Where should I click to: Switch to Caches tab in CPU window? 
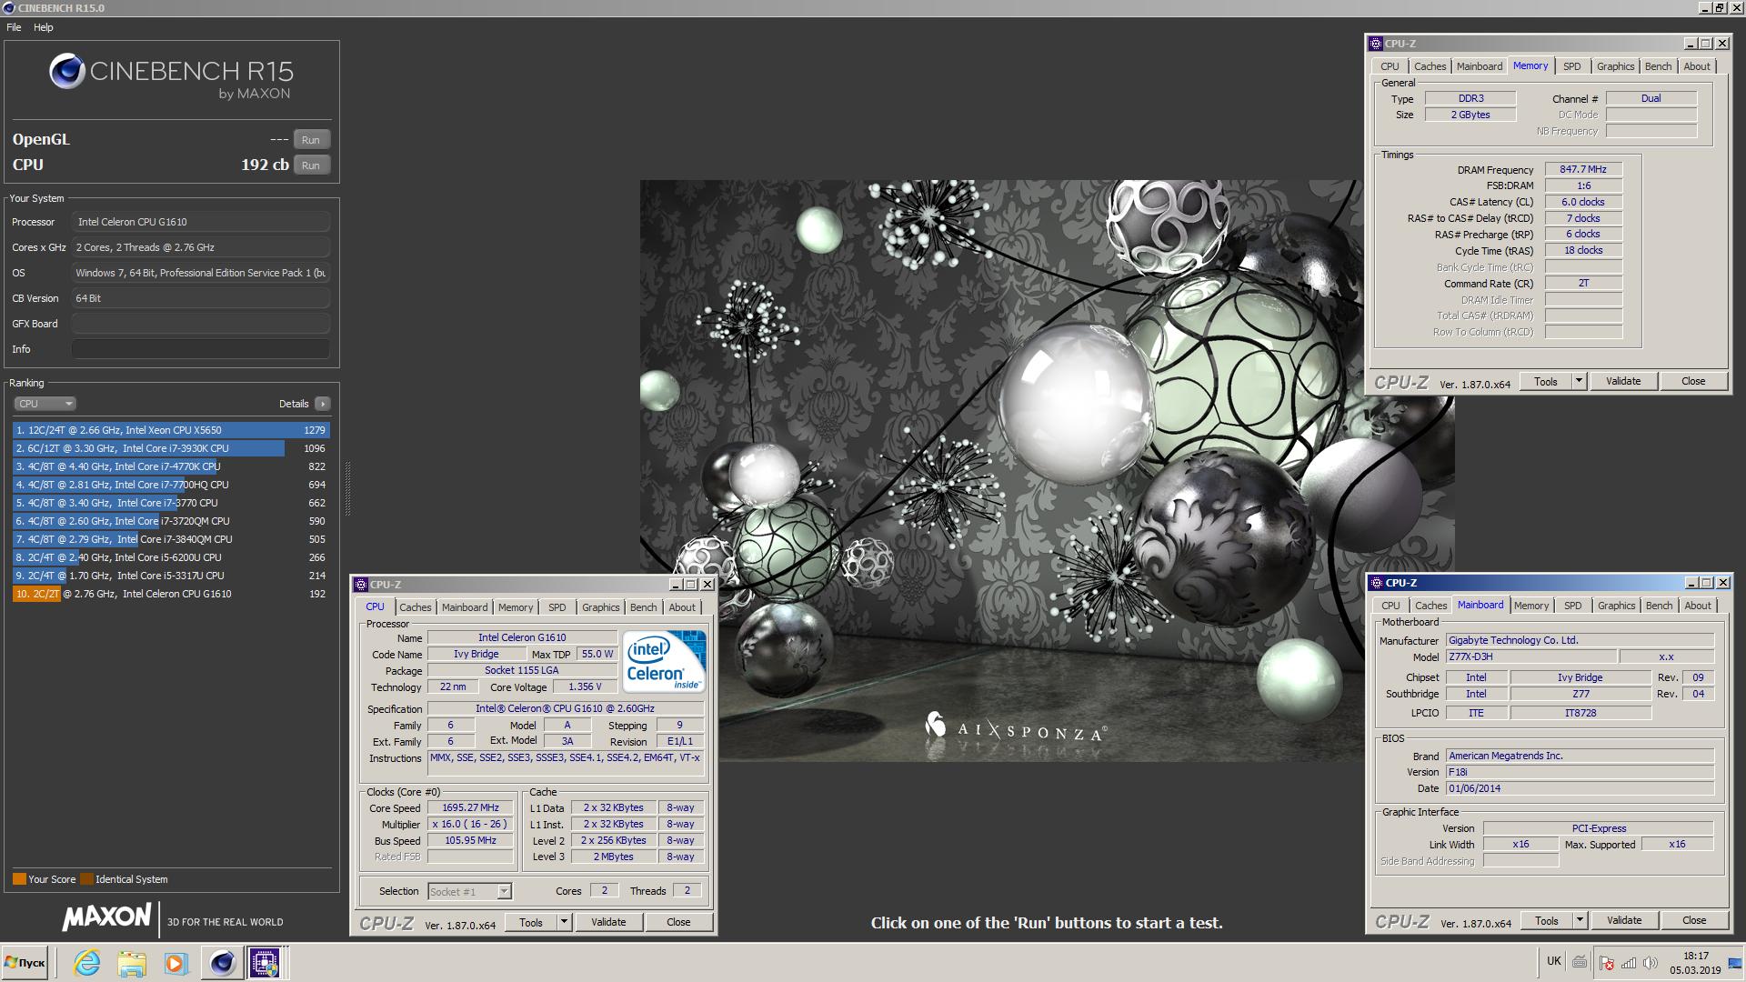416,607
